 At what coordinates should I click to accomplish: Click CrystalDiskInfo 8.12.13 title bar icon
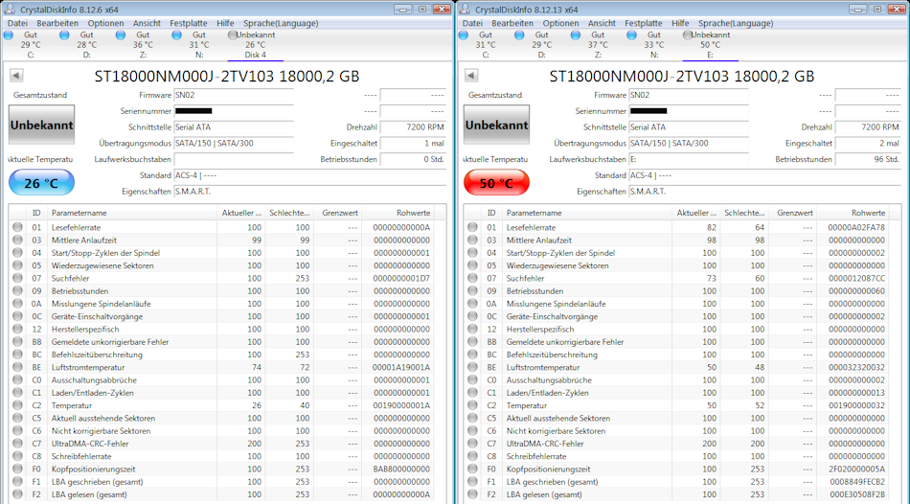coord(465,10)
